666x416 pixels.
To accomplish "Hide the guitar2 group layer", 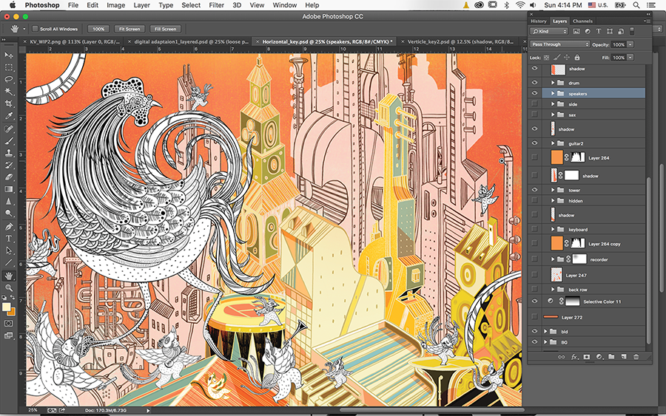I will (x=535, y=143).
